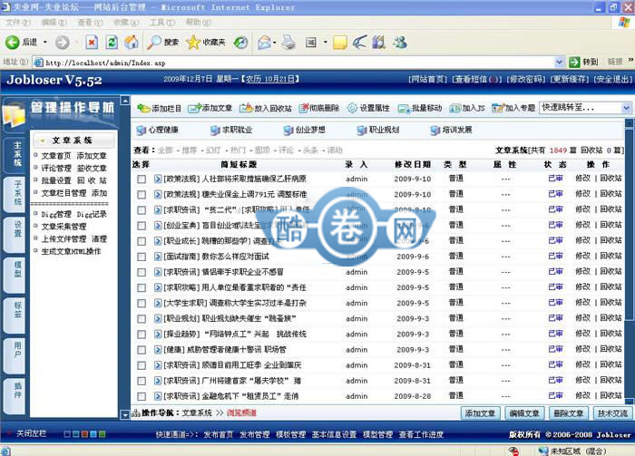Click the IE Back arrow icon
Image resolution: width=635 pixels, height=456 pixels.
[12, 42]
